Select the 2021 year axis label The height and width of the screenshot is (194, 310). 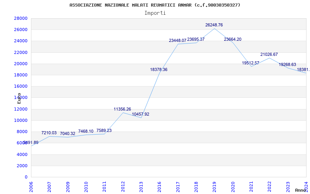251,187
